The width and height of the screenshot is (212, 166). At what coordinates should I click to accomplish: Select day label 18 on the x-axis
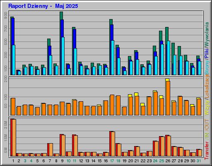point(118,161)
